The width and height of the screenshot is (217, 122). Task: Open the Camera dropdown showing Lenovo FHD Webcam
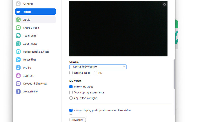tap(98, 67)
